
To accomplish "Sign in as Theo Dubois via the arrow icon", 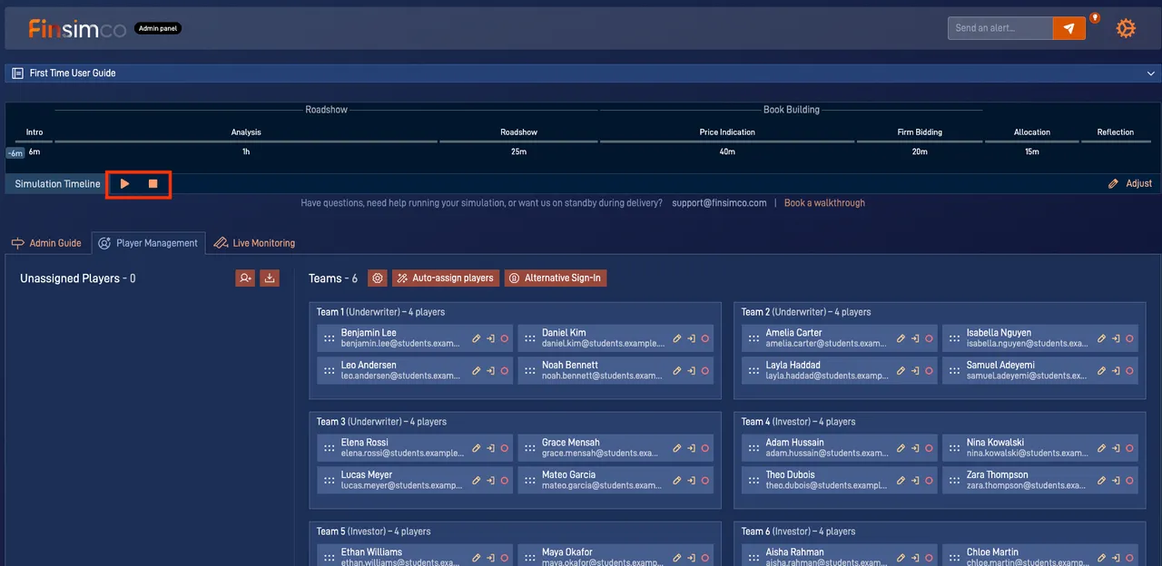I will coord(915,481).
